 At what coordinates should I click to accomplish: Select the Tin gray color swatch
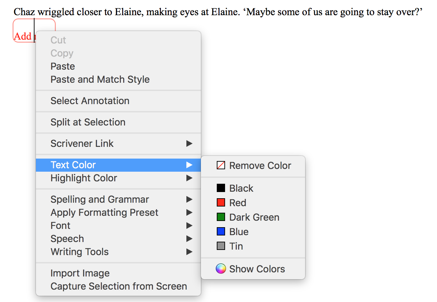(221, 246)
